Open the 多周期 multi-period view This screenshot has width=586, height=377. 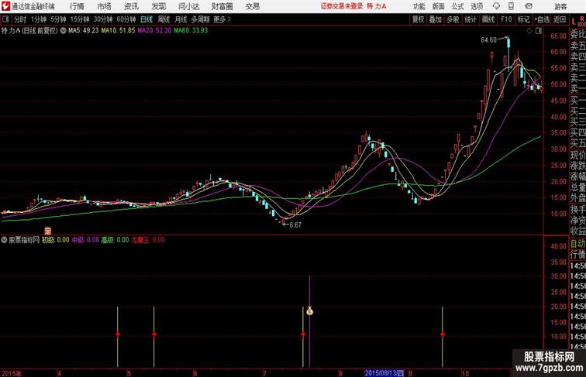(x=201, y=19)
